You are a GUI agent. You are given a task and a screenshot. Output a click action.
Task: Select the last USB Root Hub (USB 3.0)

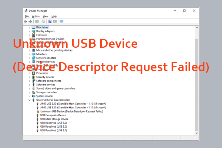53,130
